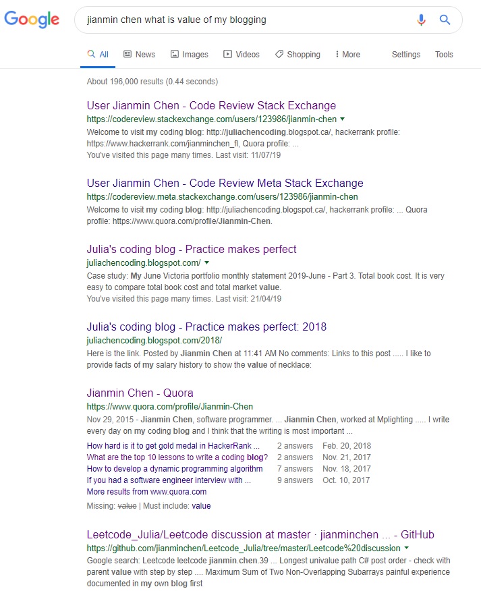Switch to the Images tab
The image size is (481, 591).
coord(189,54)
